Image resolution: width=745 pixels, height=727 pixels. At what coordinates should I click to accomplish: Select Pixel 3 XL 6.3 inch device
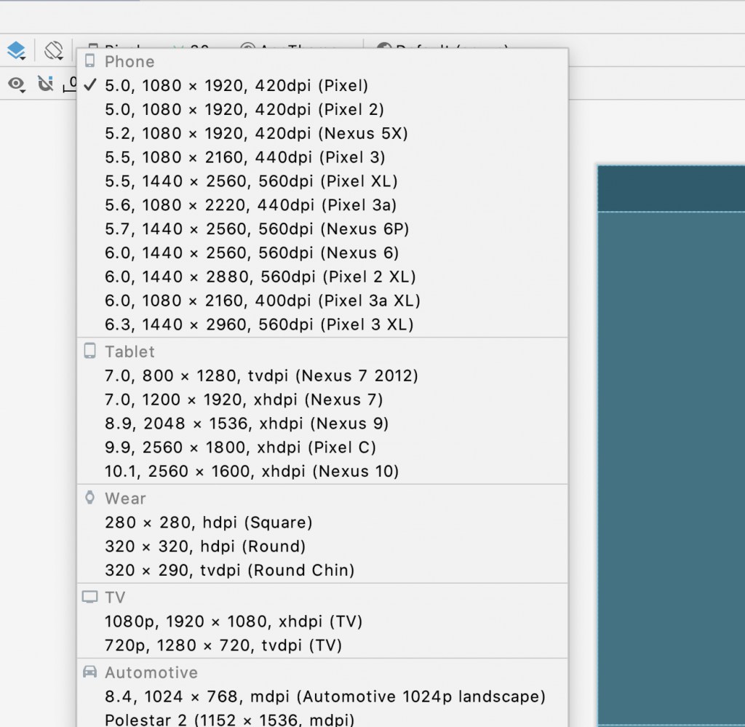click(322, 325)
